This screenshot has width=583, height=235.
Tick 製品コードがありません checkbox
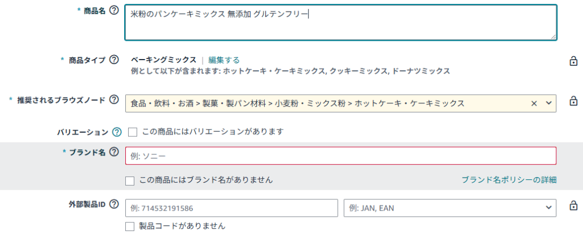[x=130, y=226]
